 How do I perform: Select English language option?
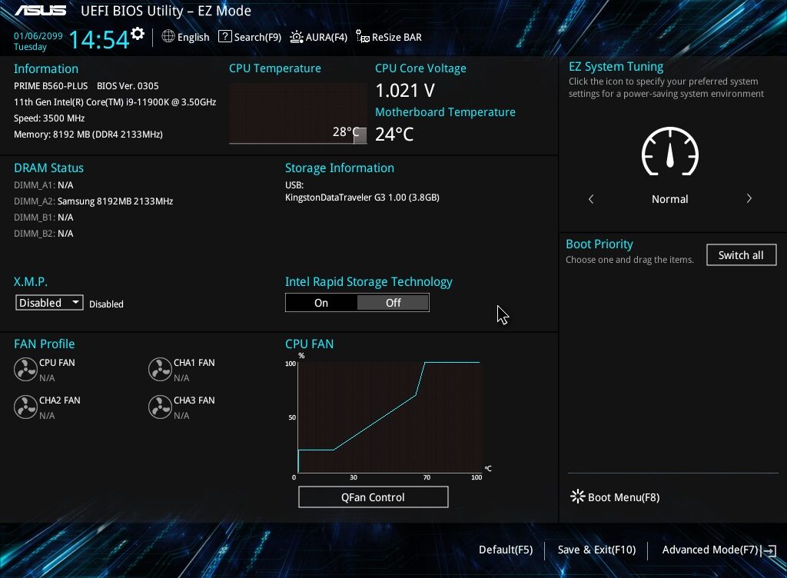[x=193, y=37]
